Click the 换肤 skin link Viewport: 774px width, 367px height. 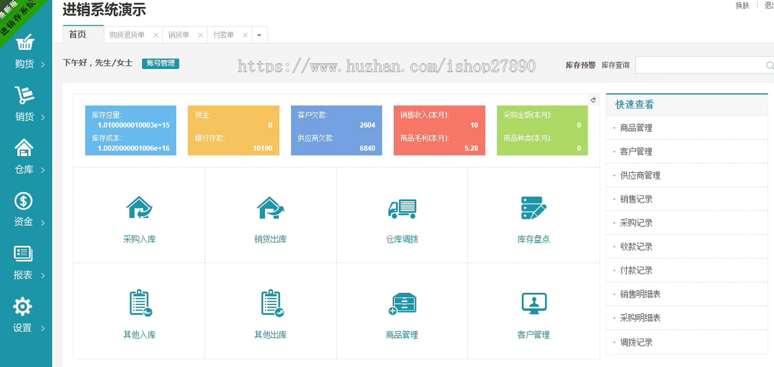pyautogui.click(x=742, y=6)
